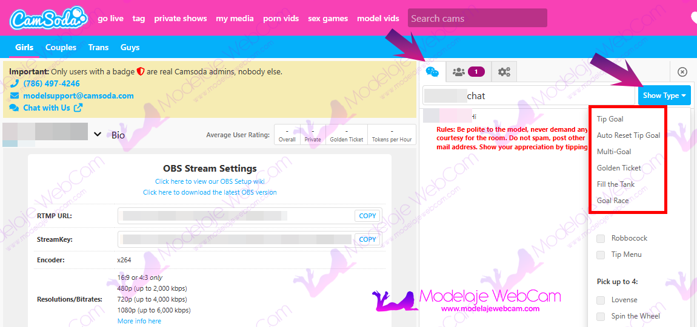
Task: Switch to the Couples tab
Action: click(x=61, y=47)
